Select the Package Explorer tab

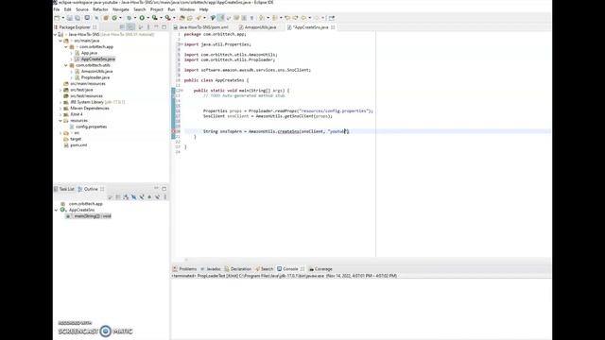[x=74, y=27]
